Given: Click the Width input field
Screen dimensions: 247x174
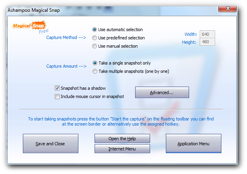Looking at the screenshot, I should (207, 34).
